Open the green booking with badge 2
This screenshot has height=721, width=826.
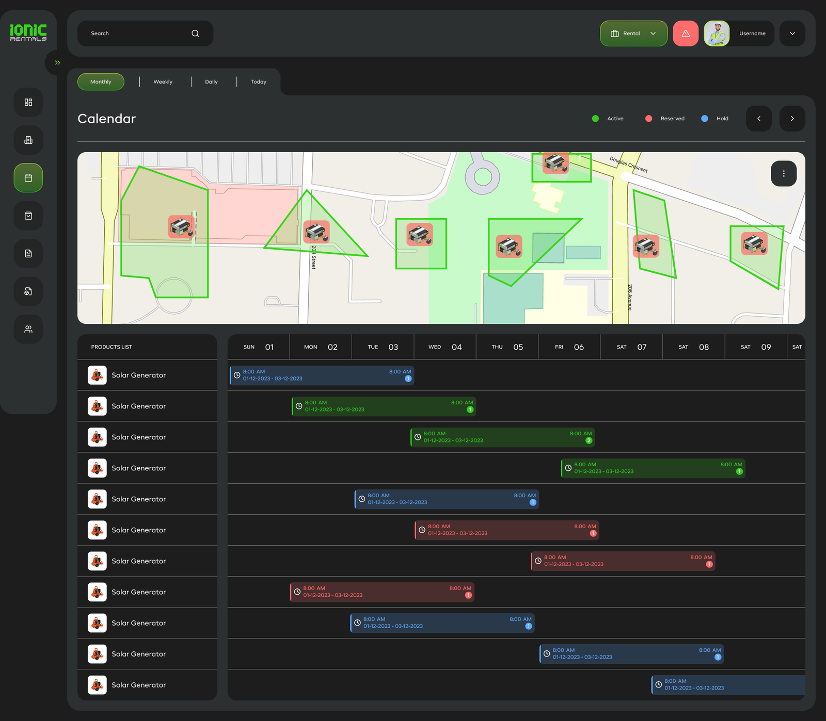503,437
